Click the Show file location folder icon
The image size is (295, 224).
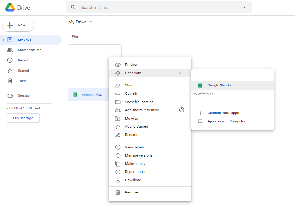pyautogui.click(x=118, y=102)
